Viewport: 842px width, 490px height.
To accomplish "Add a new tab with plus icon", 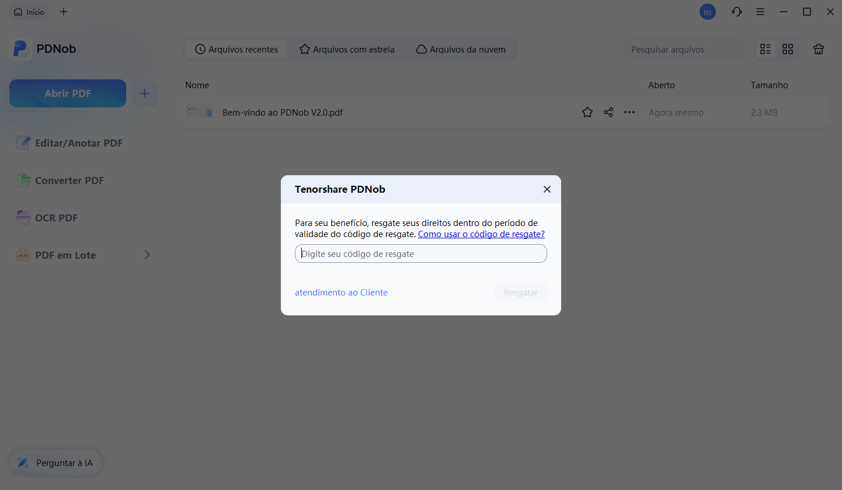I will coord(64,12).
